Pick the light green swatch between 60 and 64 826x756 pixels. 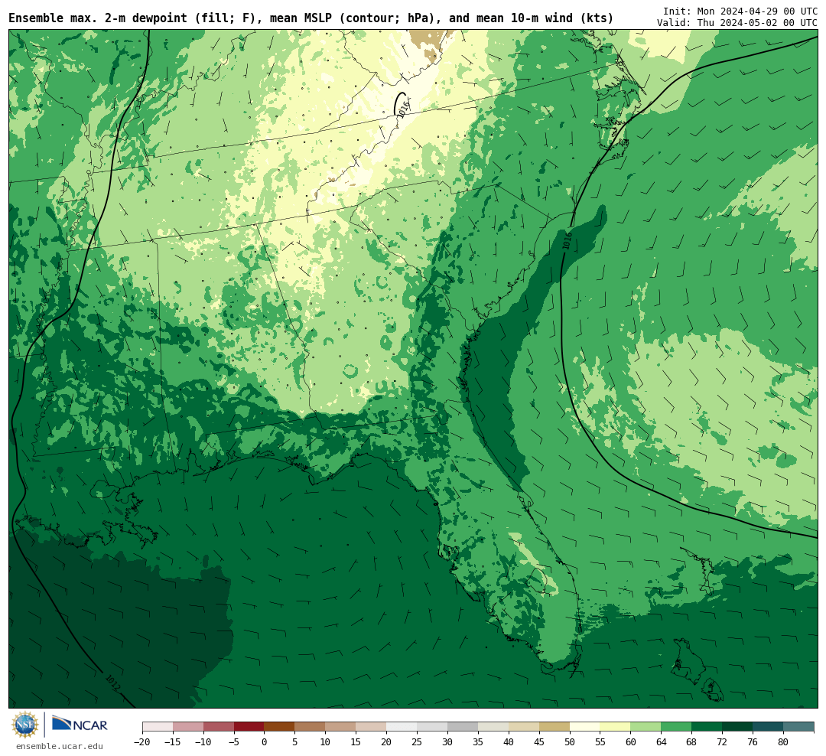pyautogui.click(x=646, y=727)
